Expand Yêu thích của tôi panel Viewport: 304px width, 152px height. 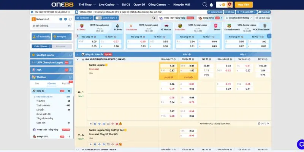point(52,55)
